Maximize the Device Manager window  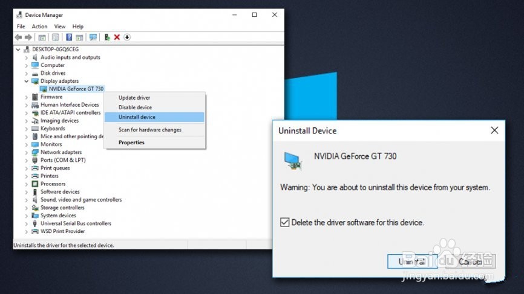pyautogui.click(x=254, y=14)
